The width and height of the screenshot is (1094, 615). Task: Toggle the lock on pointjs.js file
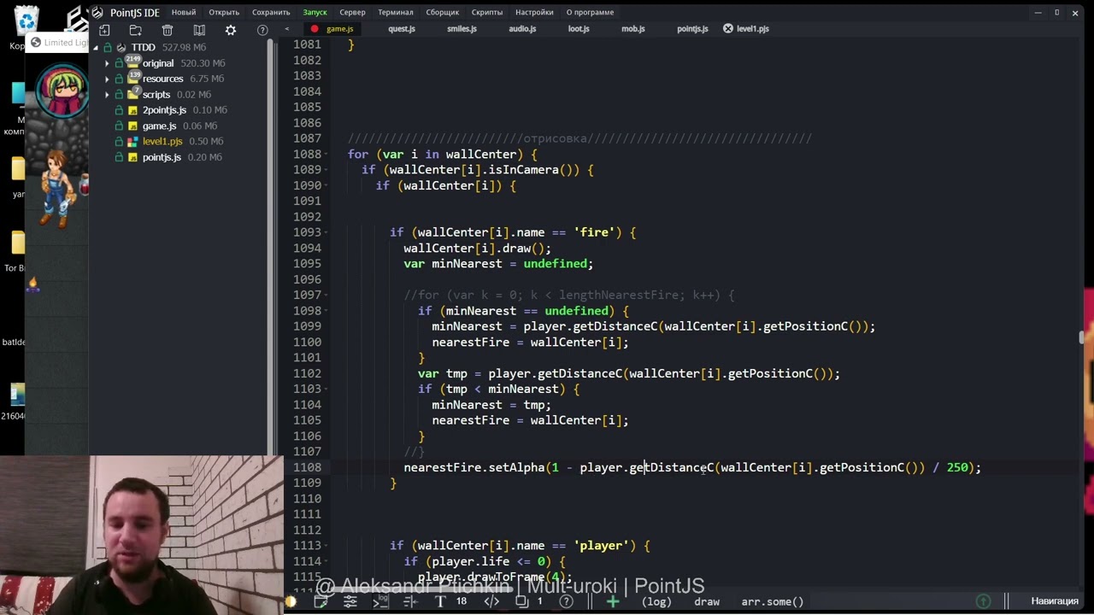121,157
